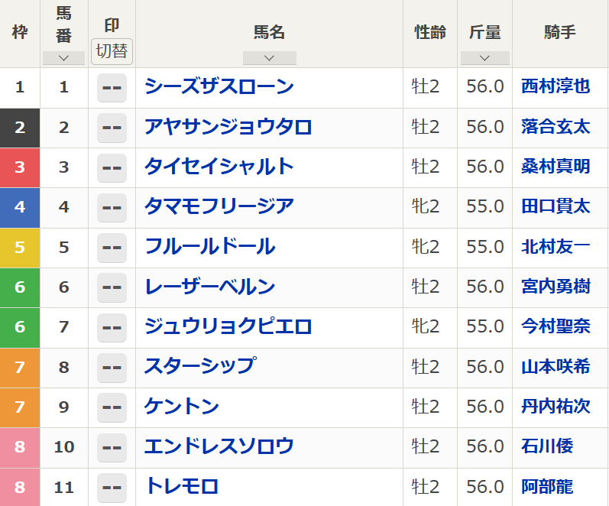Viewport: 609px width, 506px height.
Task: Open horse page for ケントン
Action: [x=182, y=407]
